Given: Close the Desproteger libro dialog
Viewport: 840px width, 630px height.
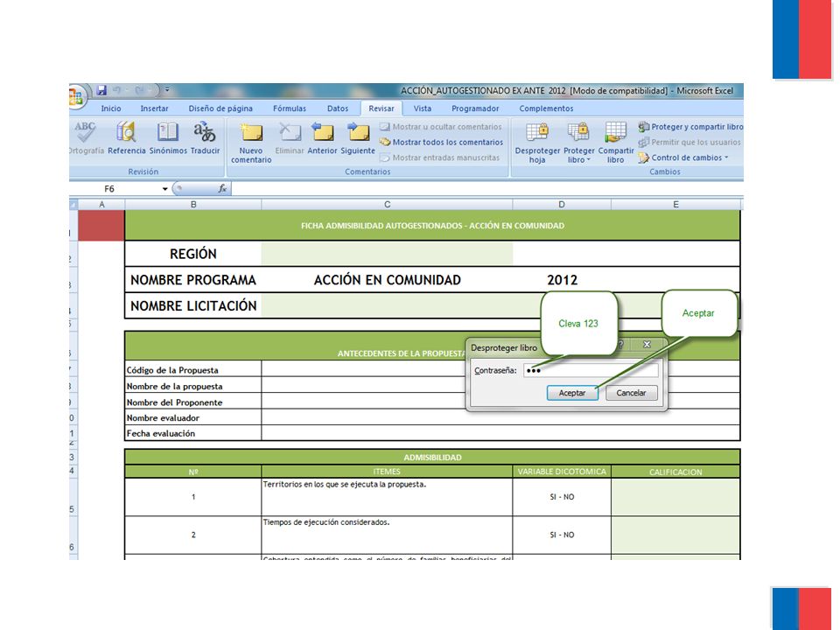Looking at the screenshot, I should click(647, 345).
